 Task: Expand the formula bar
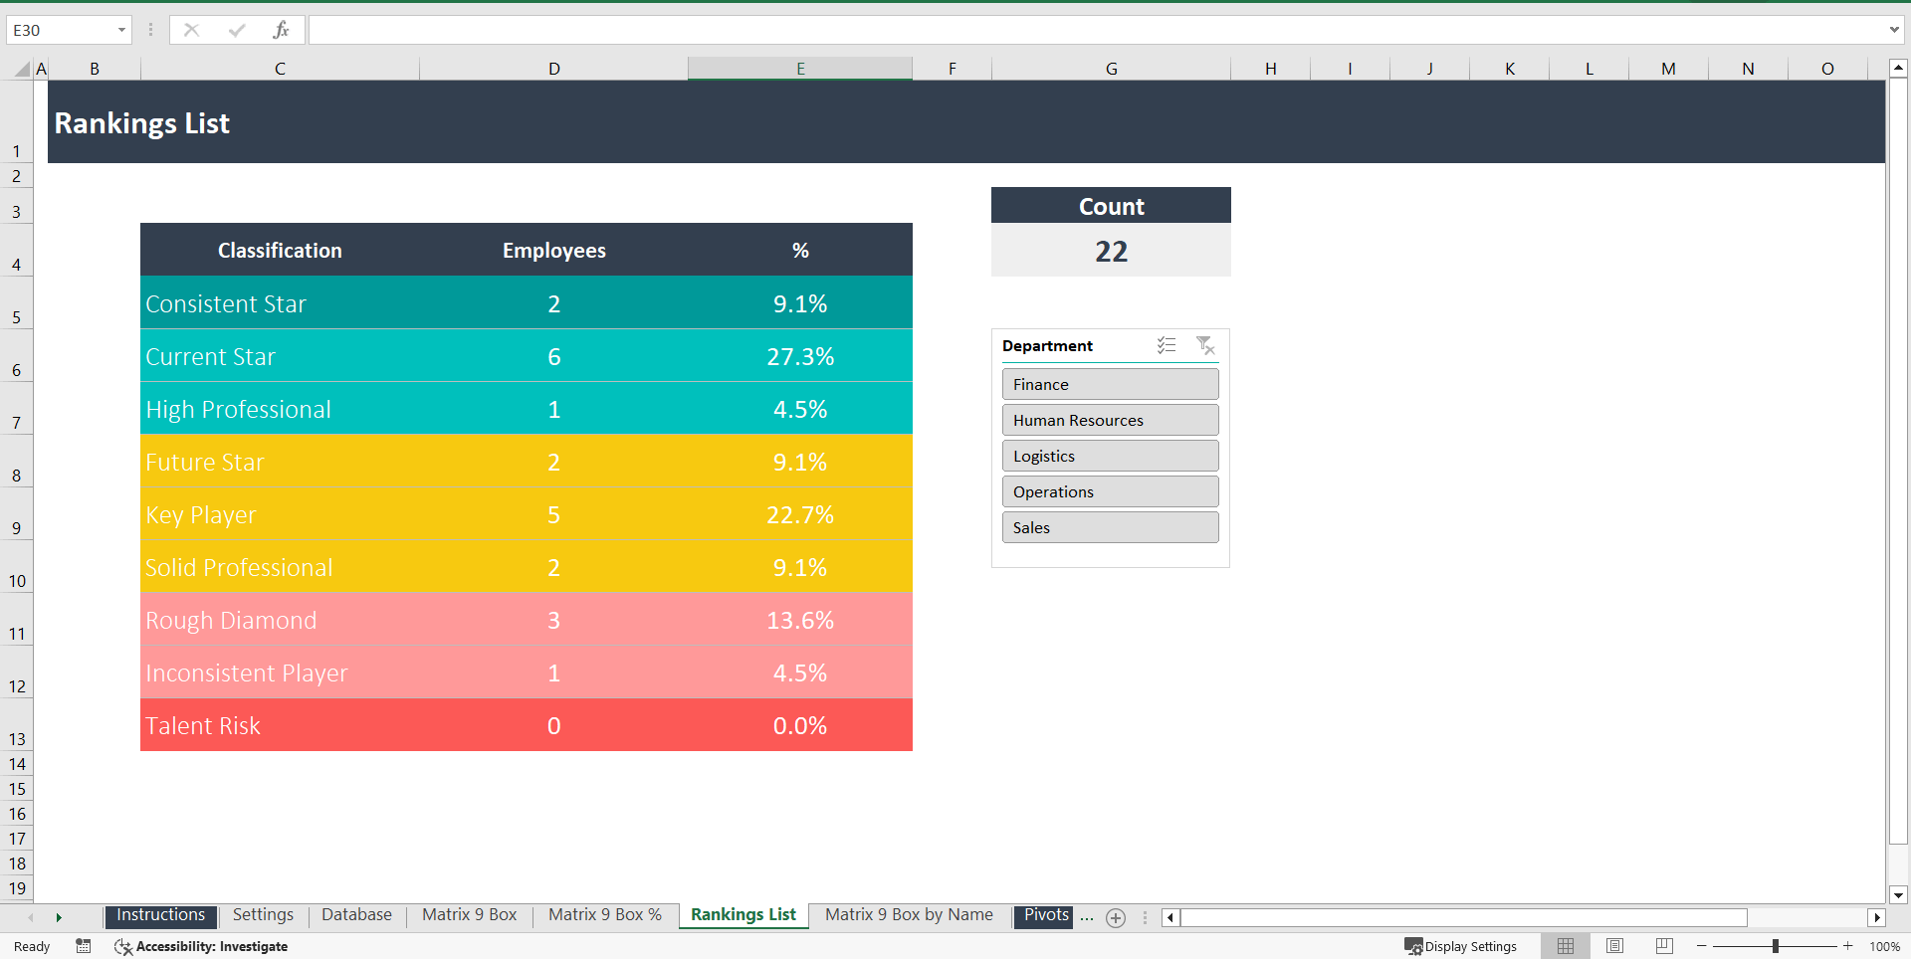1894,30
